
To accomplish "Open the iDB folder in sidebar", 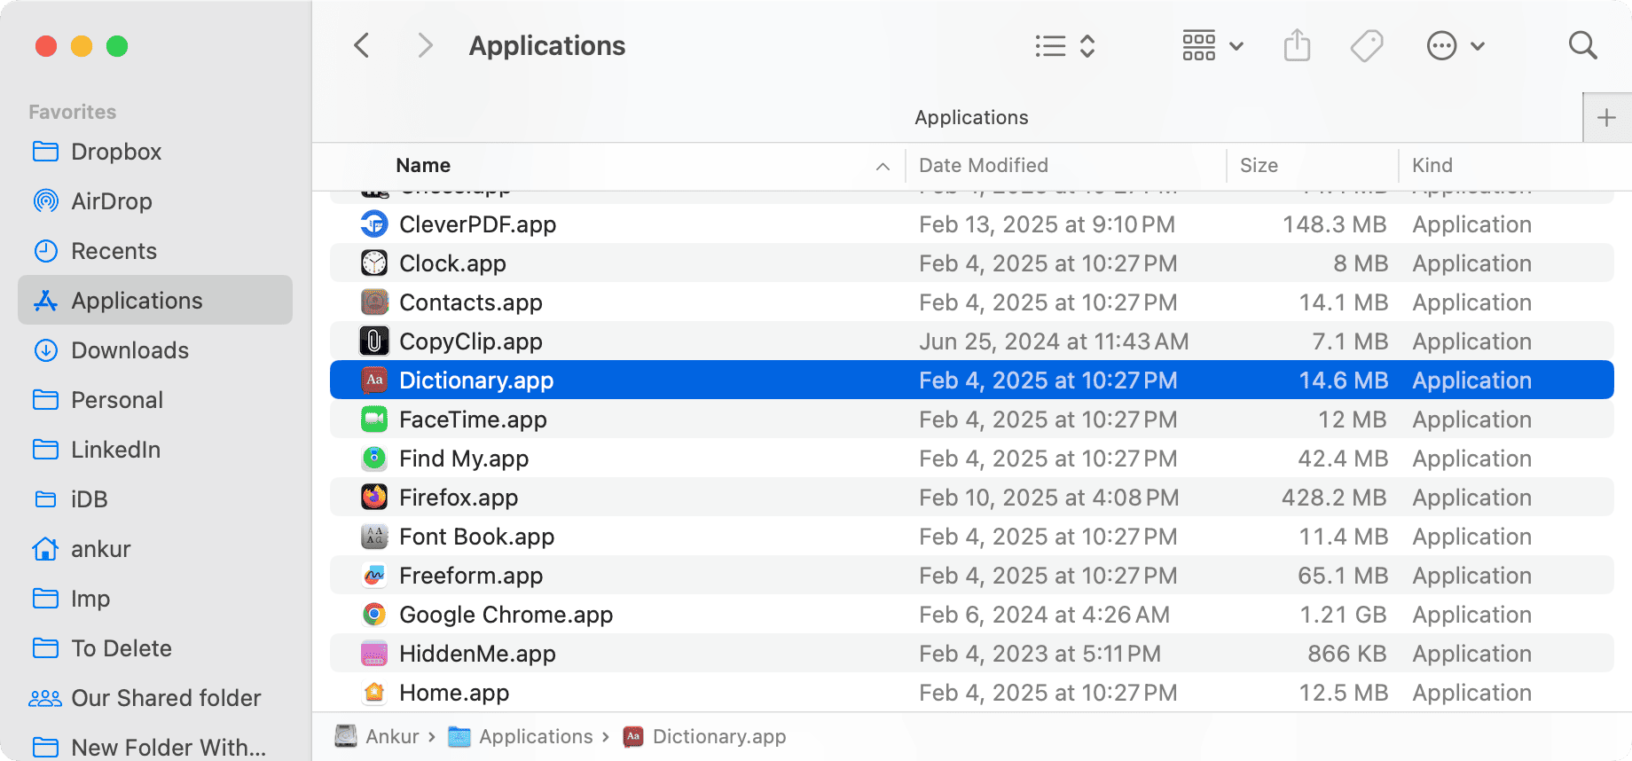I will (x=155, y=499).
